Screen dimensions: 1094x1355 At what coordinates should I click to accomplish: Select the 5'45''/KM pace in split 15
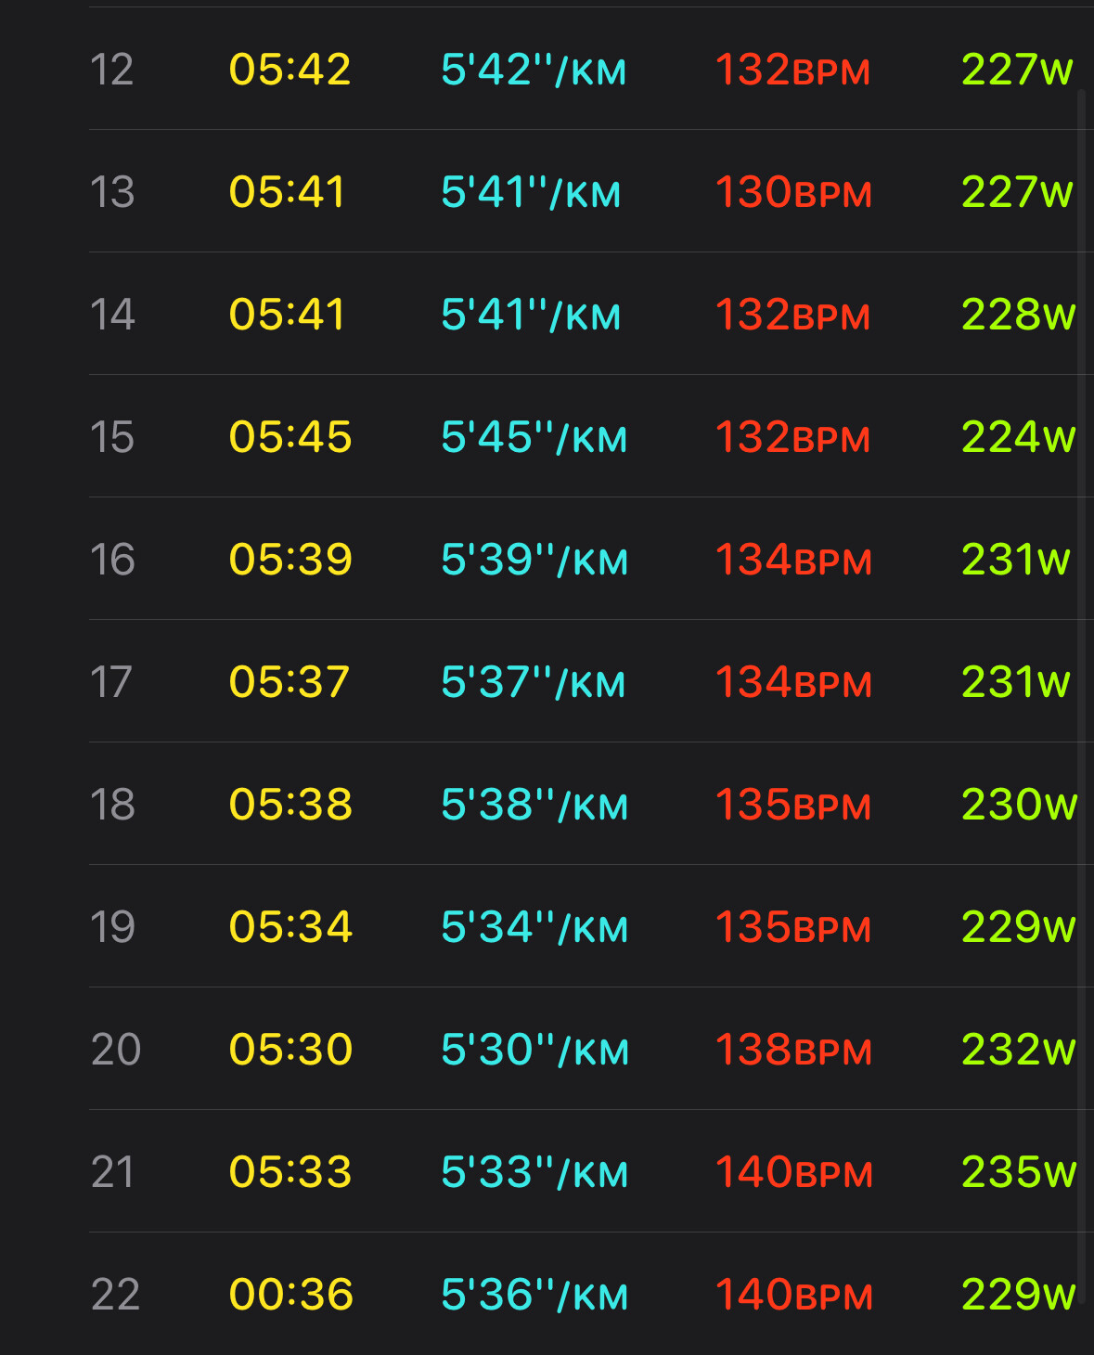click(534, 437)
